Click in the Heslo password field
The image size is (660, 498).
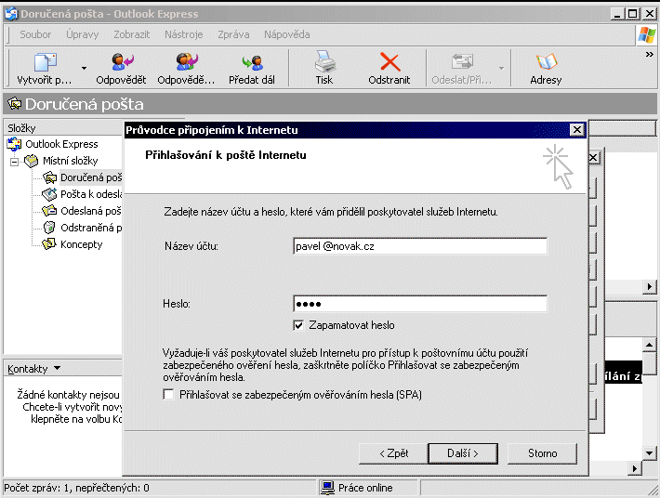(x=420, y=304)
